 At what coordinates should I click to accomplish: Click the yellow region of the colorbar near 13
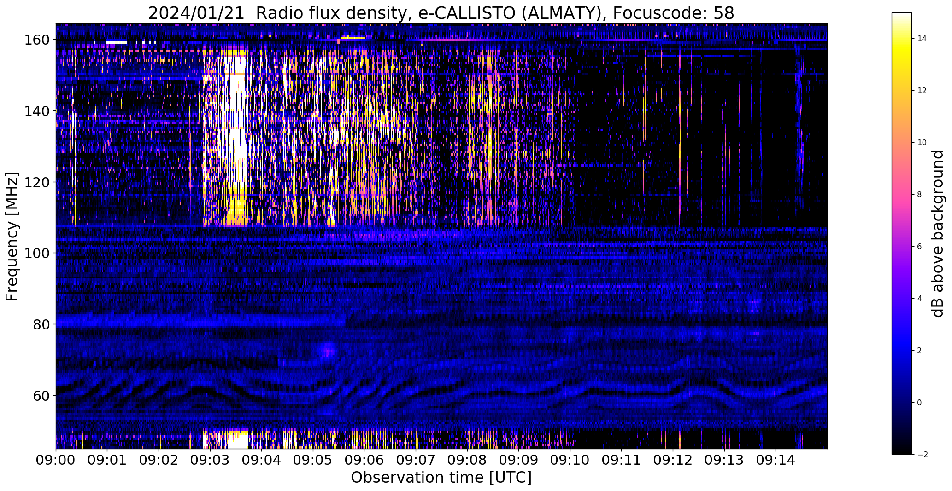tap(902, 64)
